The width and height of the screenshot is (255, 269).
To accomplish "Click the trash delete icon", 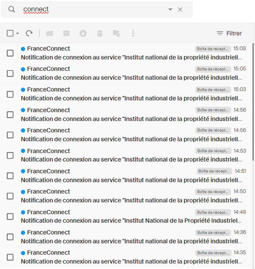I will click(x=100, y=33).
